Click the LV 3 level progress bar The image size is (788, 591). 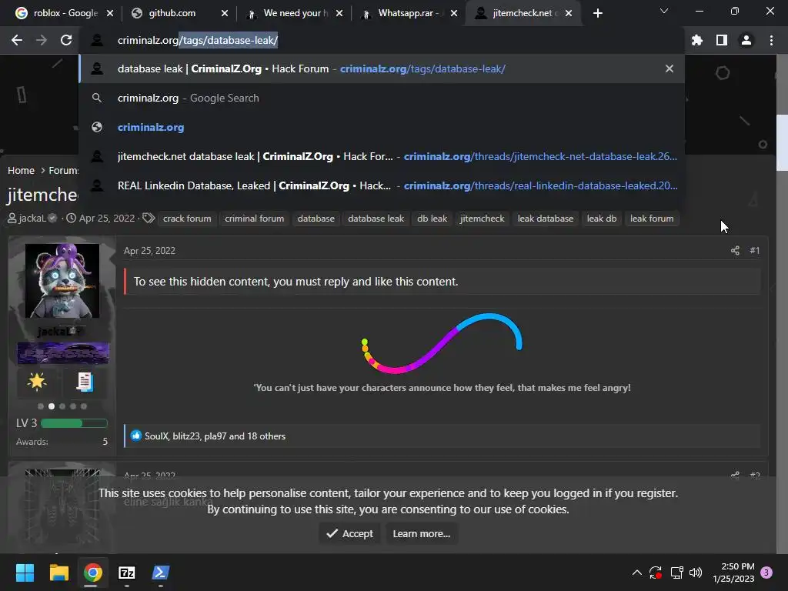[x=74, y=423]
